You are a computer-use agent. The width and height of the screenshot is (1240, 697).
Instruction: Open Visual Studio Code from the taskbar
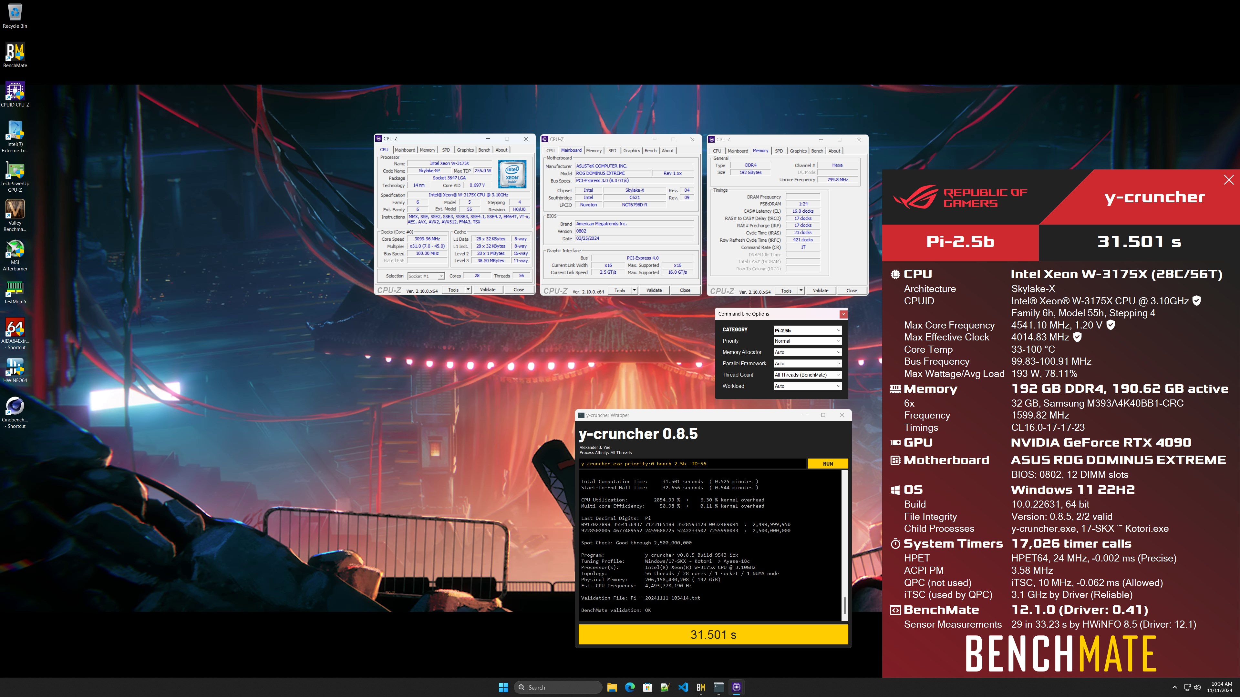pos(683,687)
